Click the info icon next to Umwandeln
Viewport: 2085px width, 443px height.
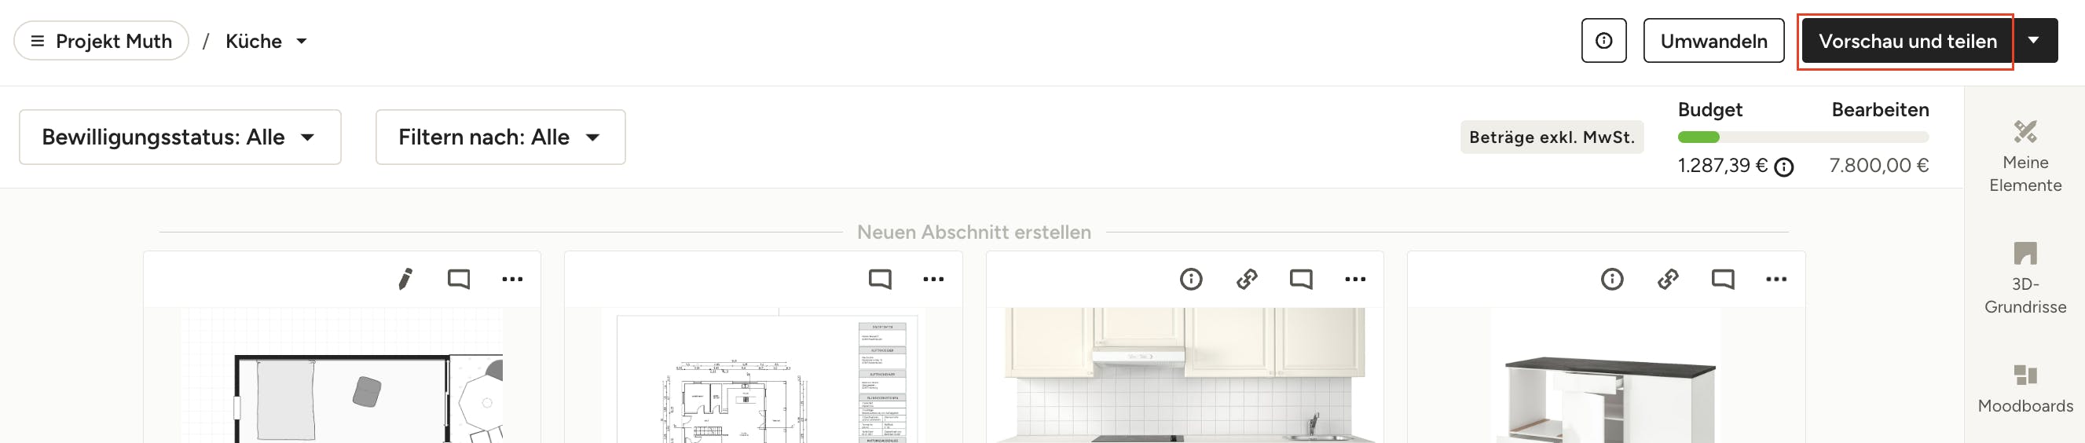pos(1603,41)
